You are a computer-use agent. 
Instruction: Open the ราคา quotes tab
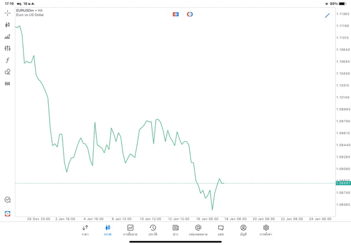coord(85,230)
